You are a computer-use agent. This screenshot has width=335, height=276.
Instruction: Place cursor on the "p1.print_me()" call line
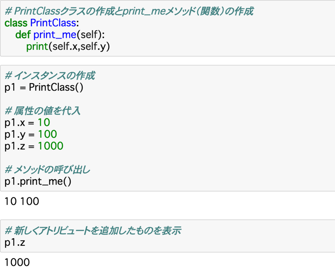point(38,181)
